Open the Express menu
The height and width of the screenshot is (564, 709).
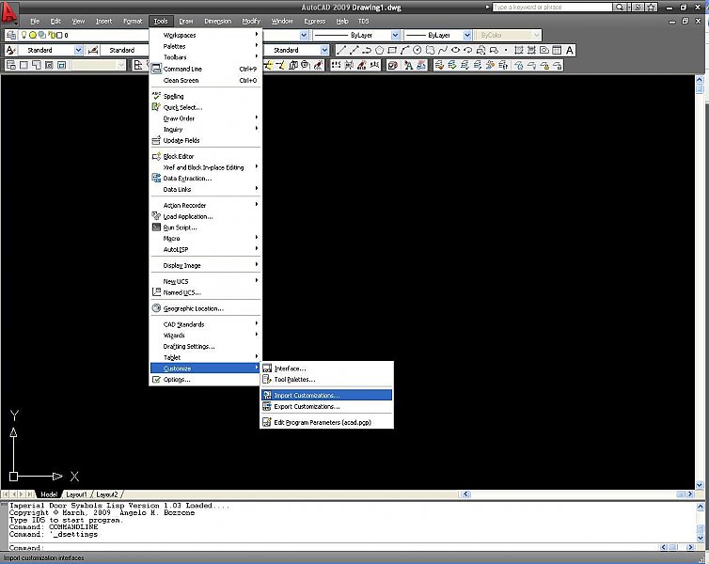[x=315, y=22]
